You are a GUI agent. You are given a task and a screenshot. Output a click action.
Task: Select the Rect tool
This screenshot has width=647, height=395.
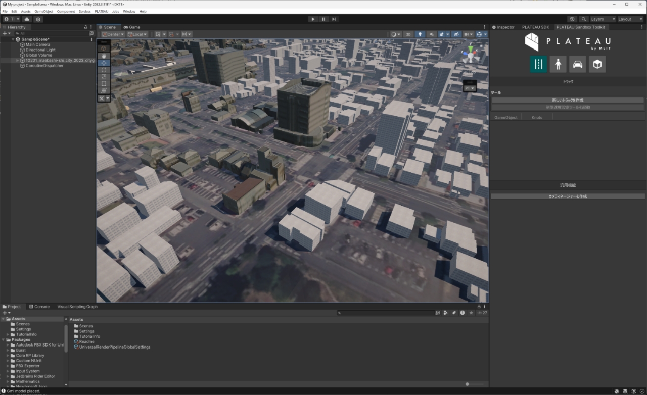coord(104,84)
